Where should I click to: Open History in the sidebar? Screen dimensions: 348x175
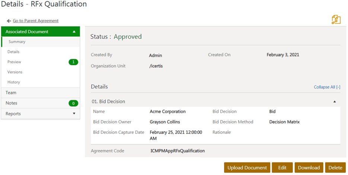tap(14, 82)
